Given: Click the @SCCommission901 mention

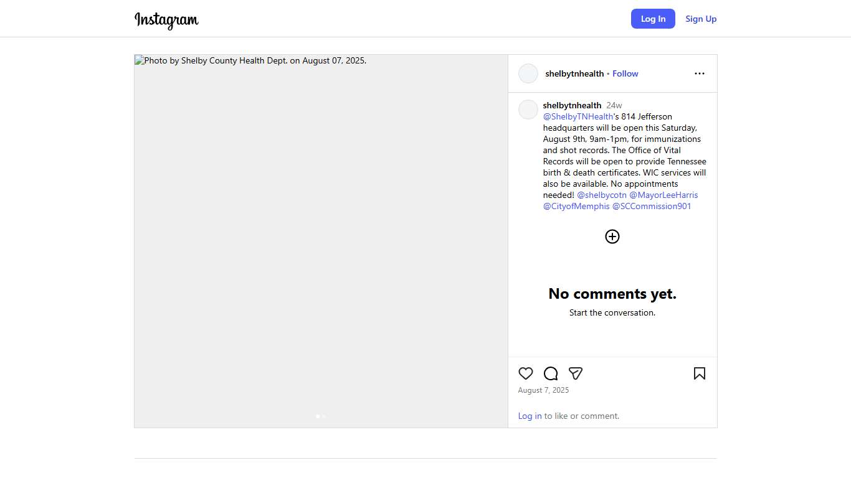Looking at the screenshot, I should (x=652, y=206).
